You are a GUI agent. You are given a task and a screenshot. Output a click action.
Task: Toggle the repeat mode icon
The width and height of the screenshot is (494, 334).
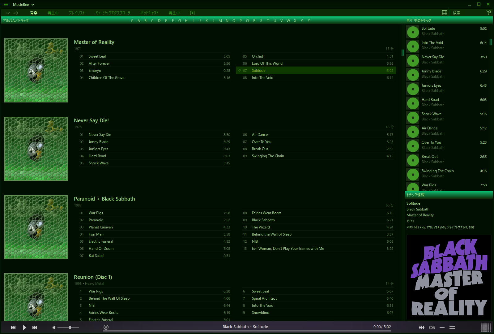pos(442,327)
